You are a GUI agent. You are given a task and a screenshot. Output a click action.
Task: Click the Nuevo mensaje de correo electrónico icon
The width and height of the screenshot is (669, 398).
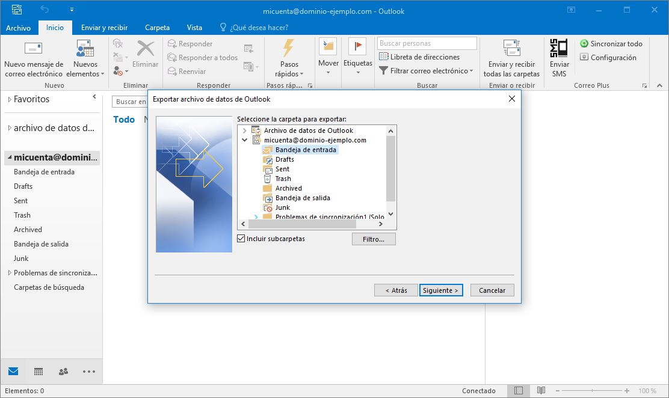(x=33, y=48)
